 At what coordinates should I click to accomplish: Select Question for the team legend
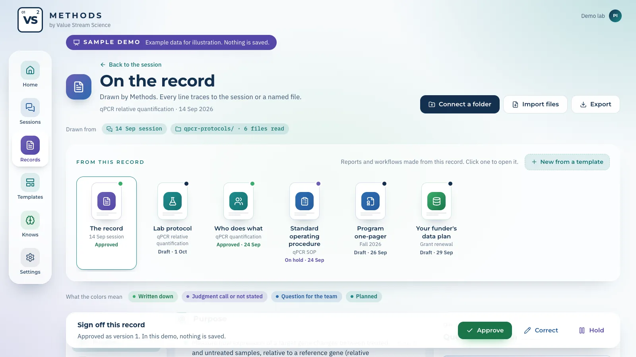pos(306,297)
